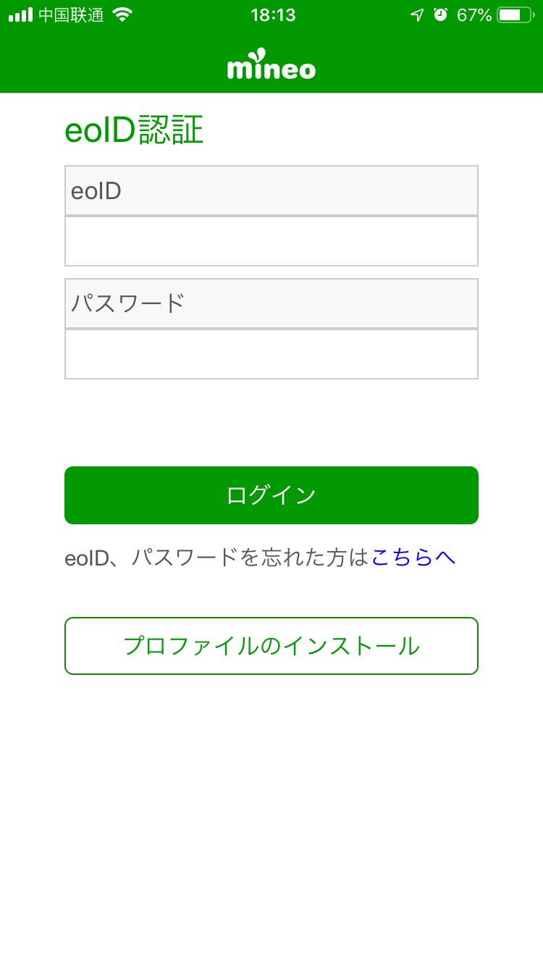The image size is (543, 966).
Task: Tap the 中国联通 carrier name
Action: click(x=71, y=15)
